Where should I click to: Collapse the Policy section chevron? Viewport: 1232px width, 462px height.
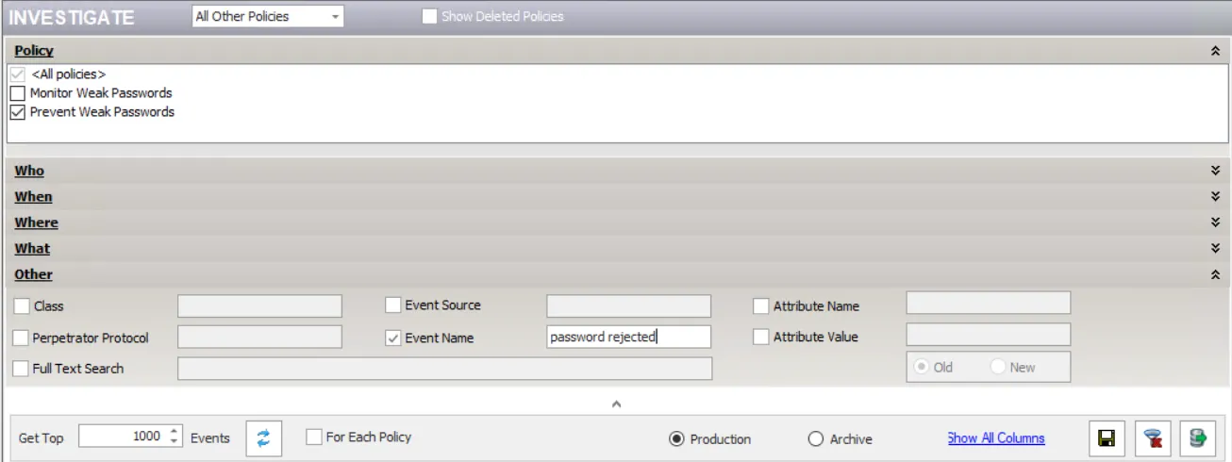point(1215,51)
